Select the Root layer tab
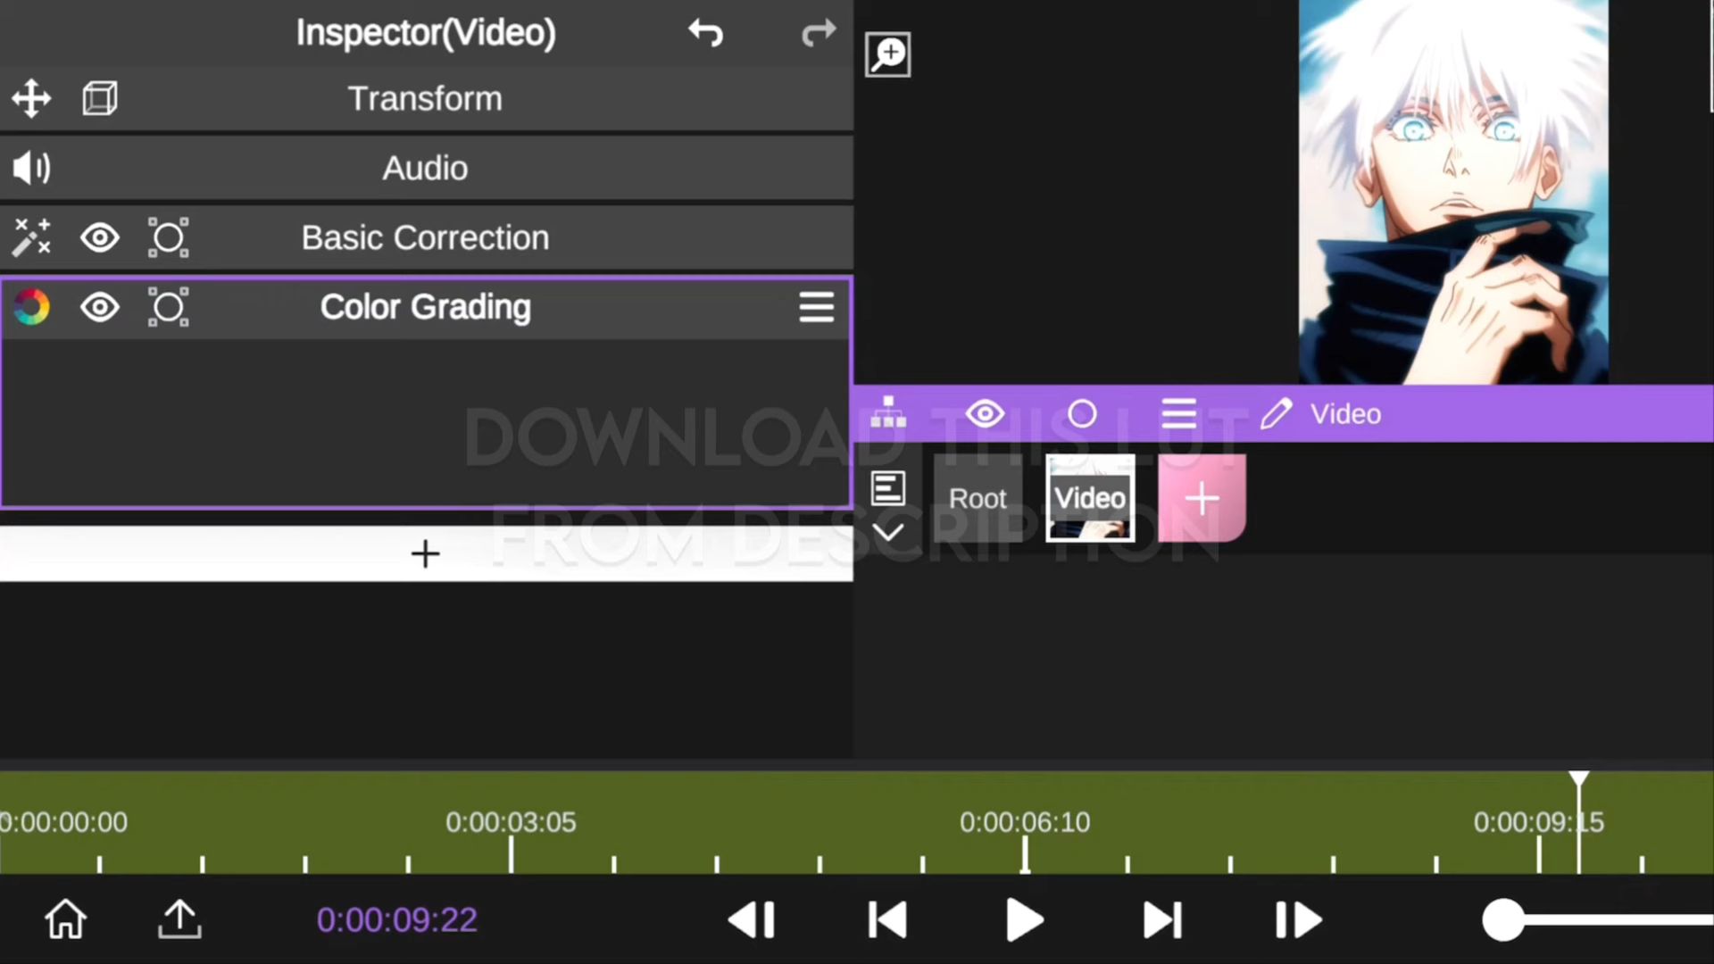The image size is (1714, 964). pos(978,498)
